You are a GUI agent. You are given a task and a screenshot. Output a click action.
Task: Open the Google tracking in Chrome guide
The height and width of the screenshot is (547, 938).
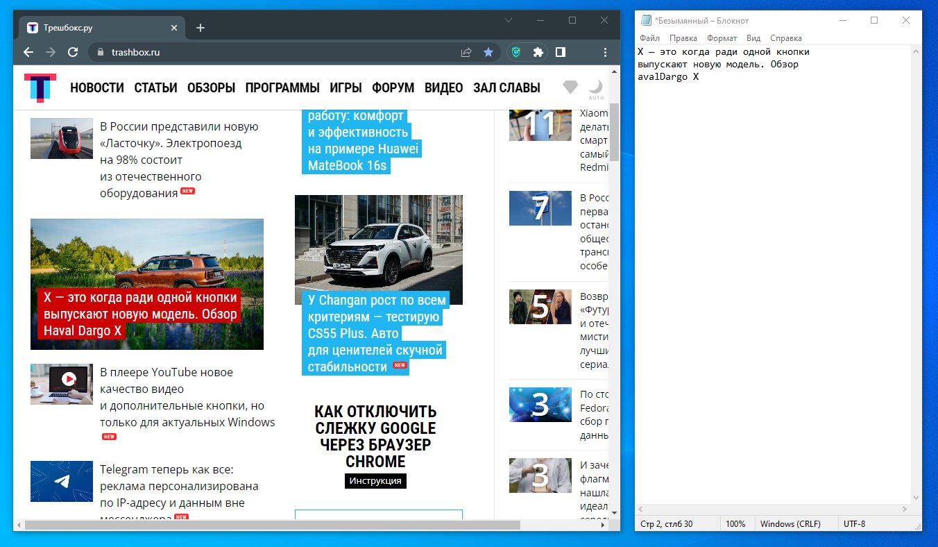(x=375, y=436)
